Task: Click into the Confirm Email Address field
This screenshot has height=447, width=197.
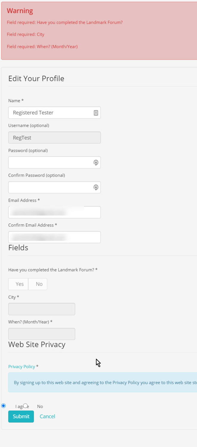Action: [x=55, y=237]
